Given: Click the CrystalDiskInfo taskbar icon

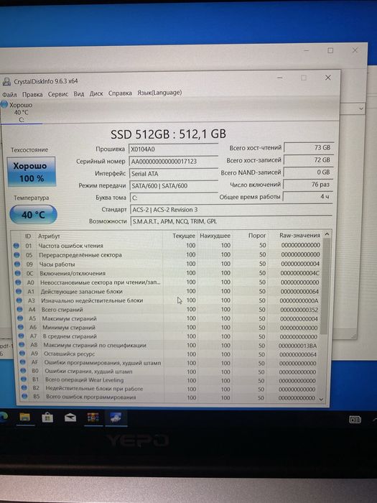Looking at the screenshot, I should click(x=116, y=417).
